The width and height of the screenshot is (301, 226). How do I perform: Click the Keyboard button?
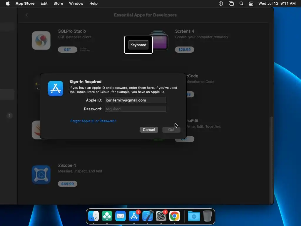(138, 45)
